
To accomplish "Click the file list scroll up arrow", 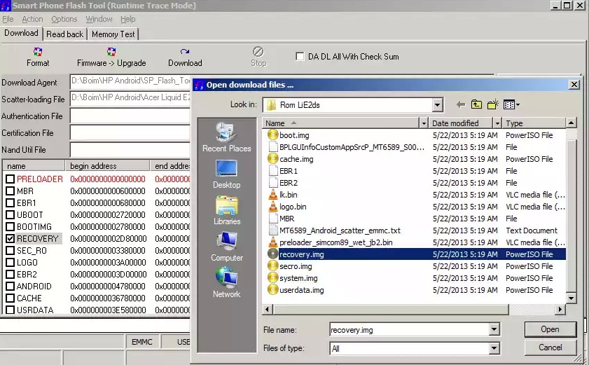I will (x=571, y=123).
